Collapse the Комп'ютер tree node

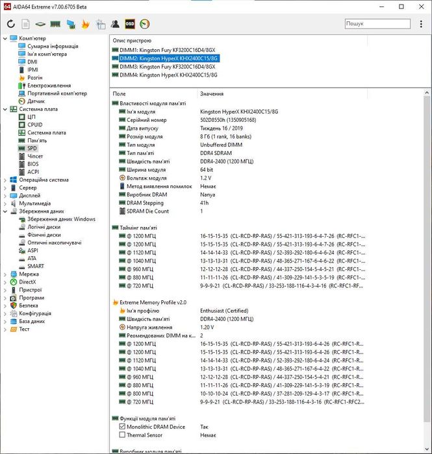coord(5,38)
